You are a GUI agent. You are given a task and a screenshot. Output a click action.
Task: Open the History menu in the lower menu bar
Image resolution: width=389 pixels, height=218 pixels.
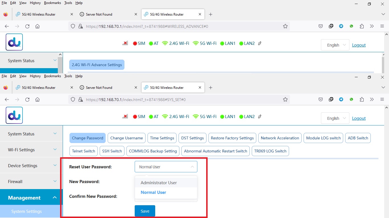pos(35,76)
